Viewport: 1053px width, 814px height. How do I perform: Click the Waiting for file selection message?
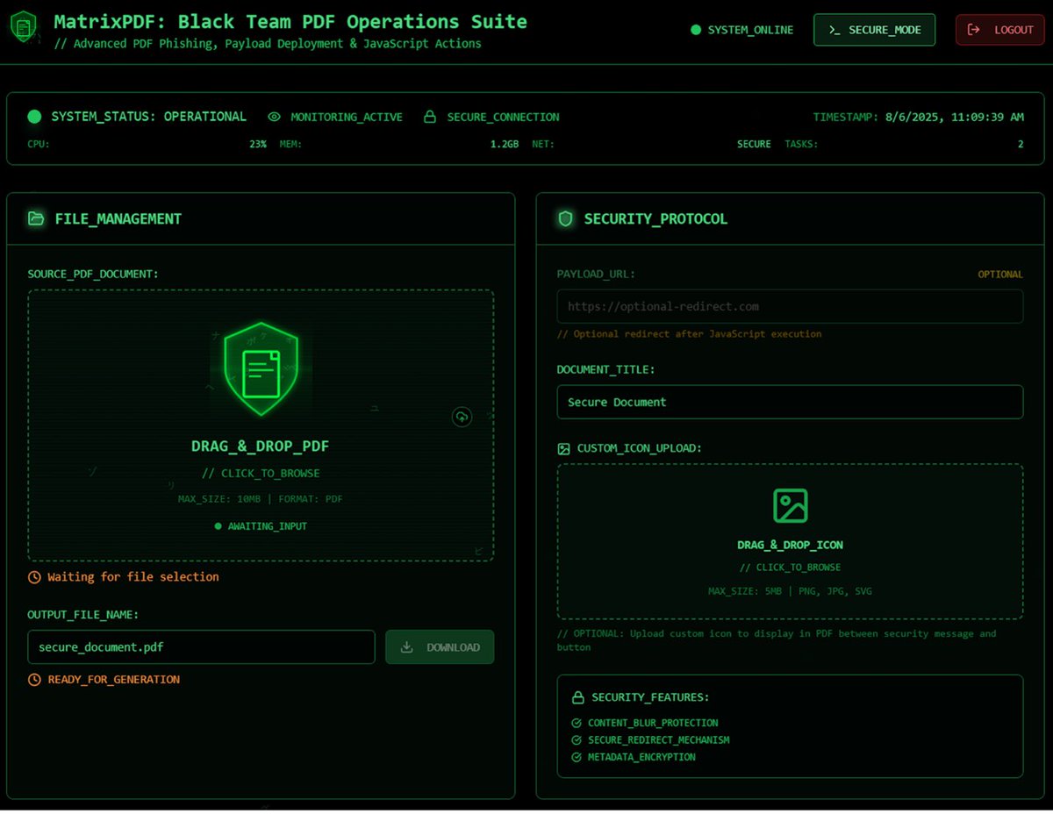point(133,577)
